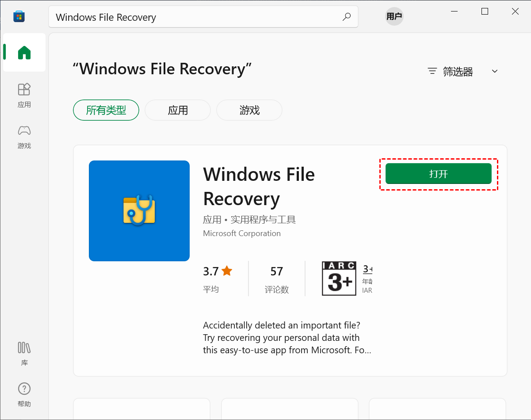This screenshot has height=420, width=531.
Task: Click the "Windows File Recovery" results heading
Action: [x=162, y=69]
